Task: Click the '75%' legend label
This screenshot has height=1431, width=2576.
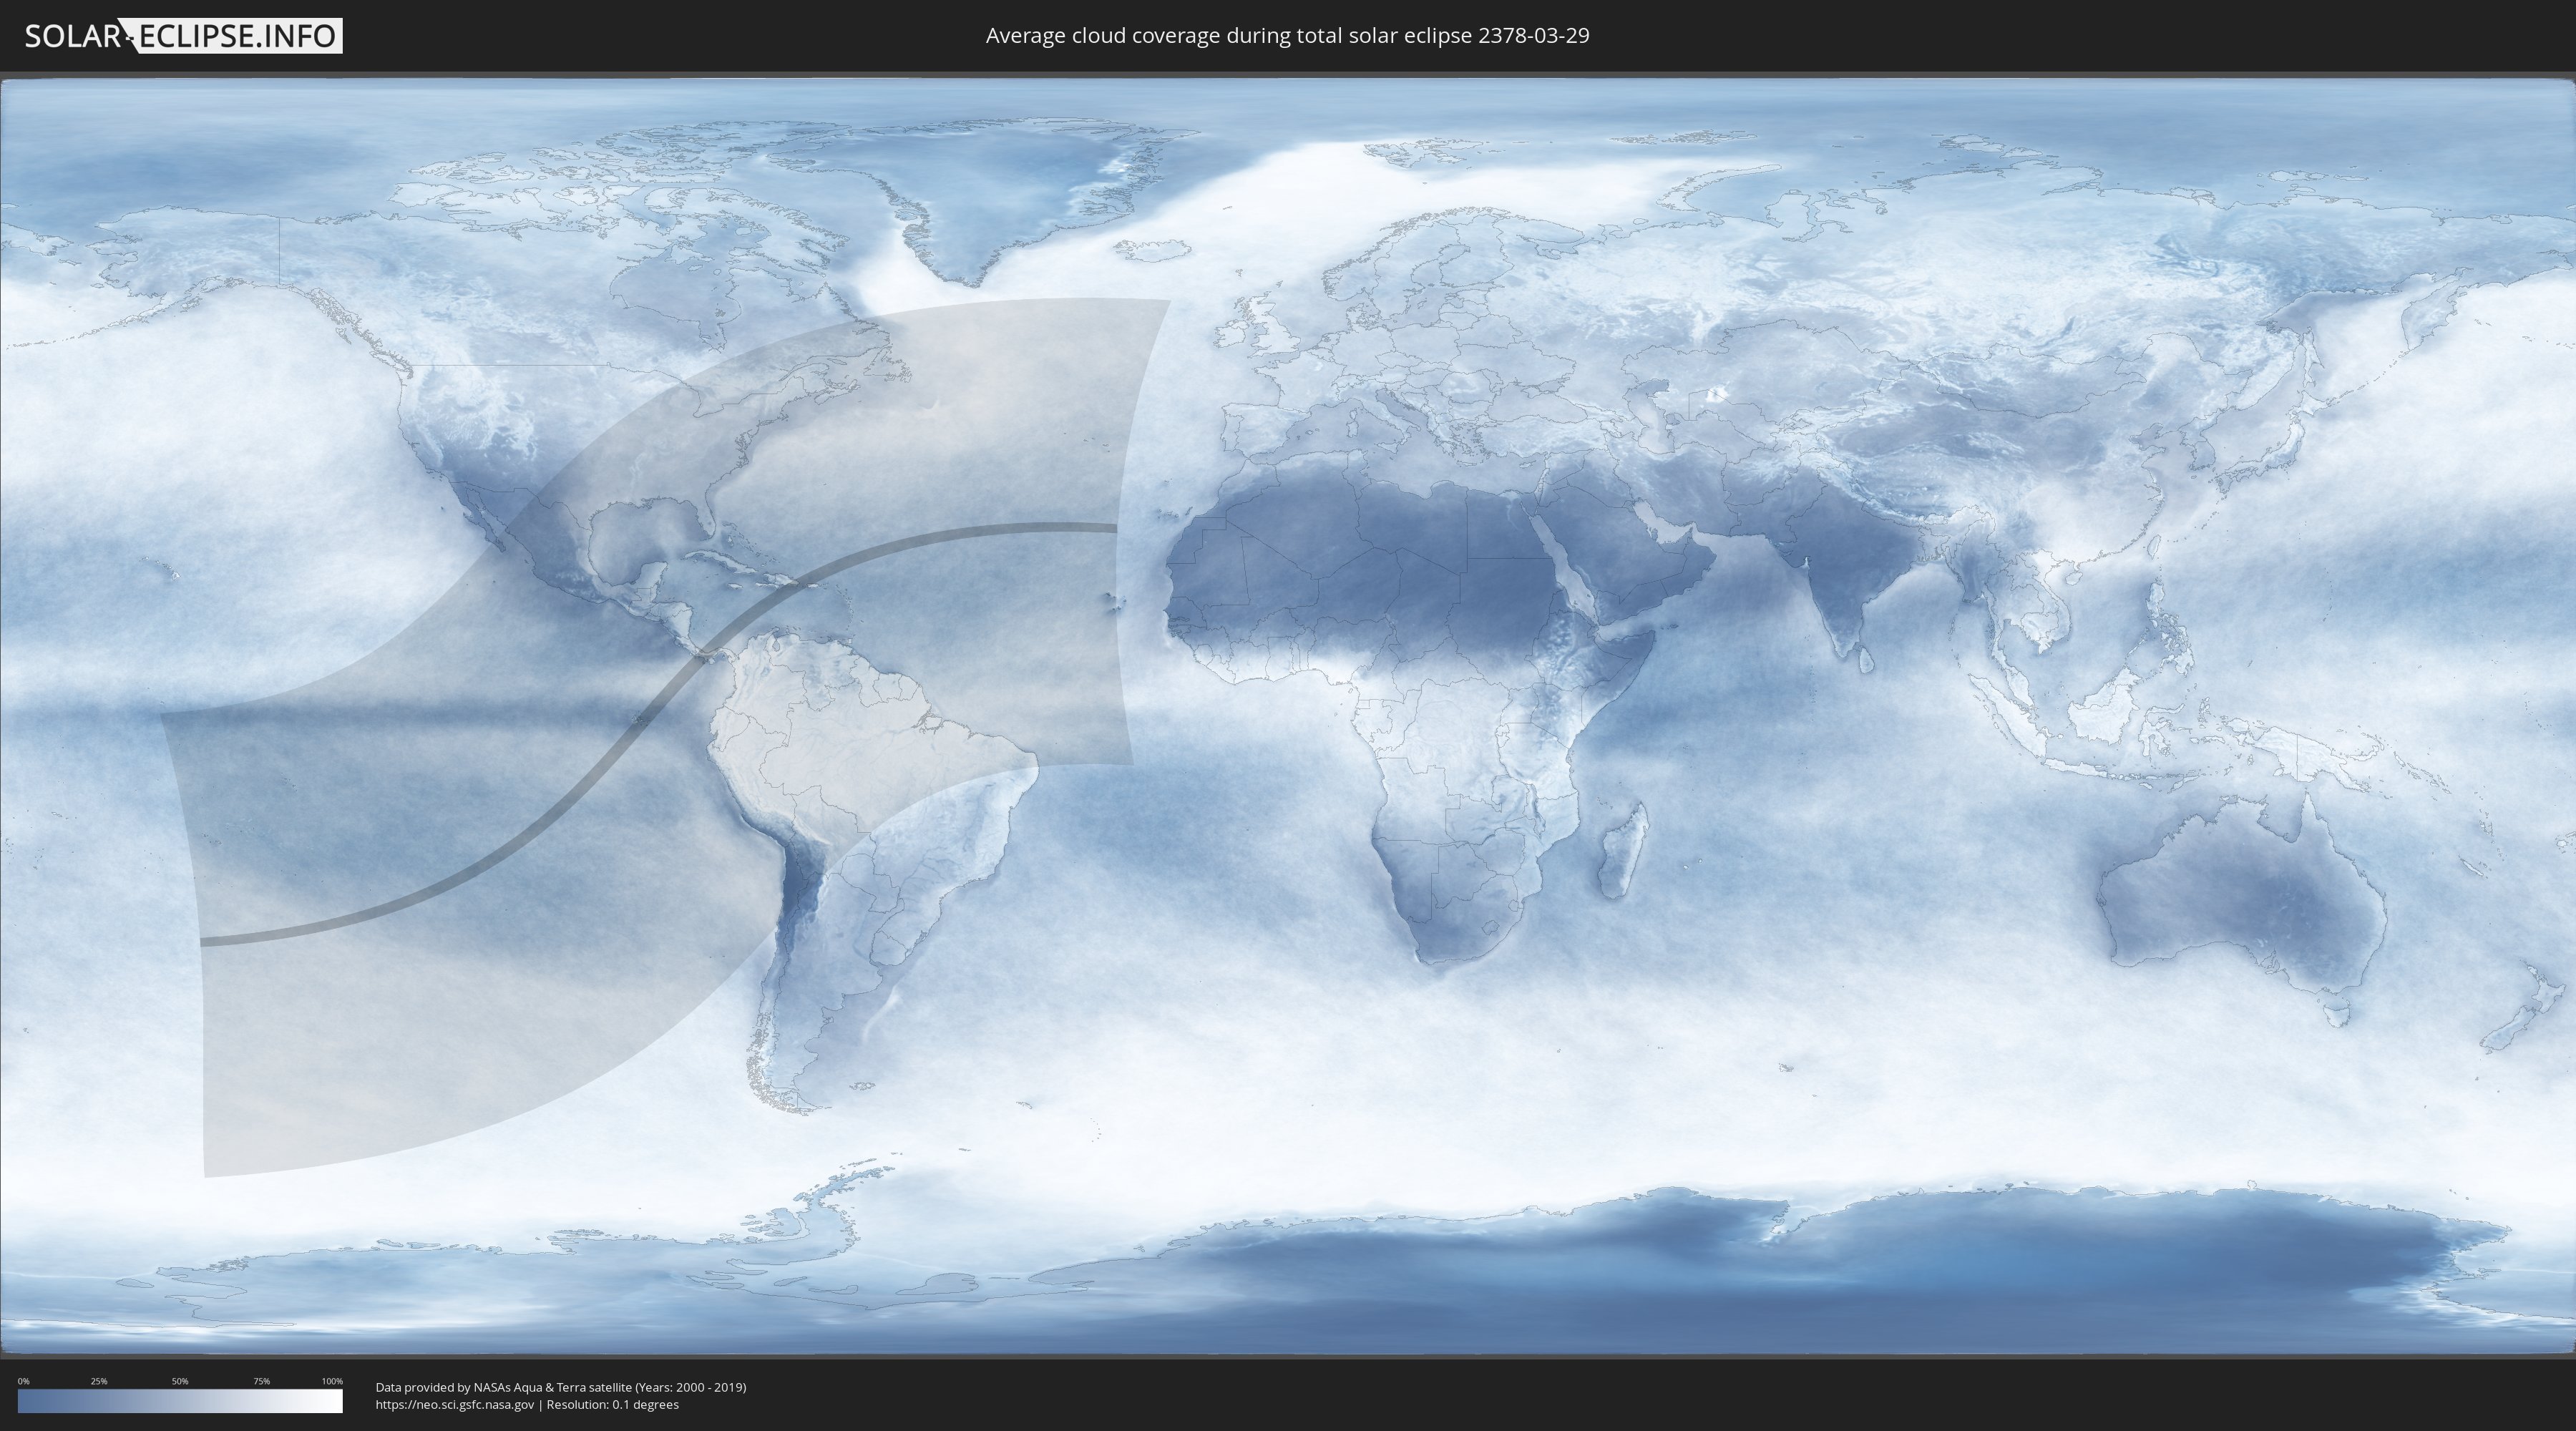Action: 261,1381
